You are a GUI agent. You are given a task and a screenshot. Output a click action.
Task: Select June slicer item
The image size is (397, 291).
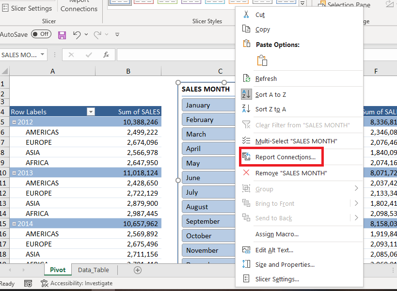pyautogui.click(x=208, y=178)
